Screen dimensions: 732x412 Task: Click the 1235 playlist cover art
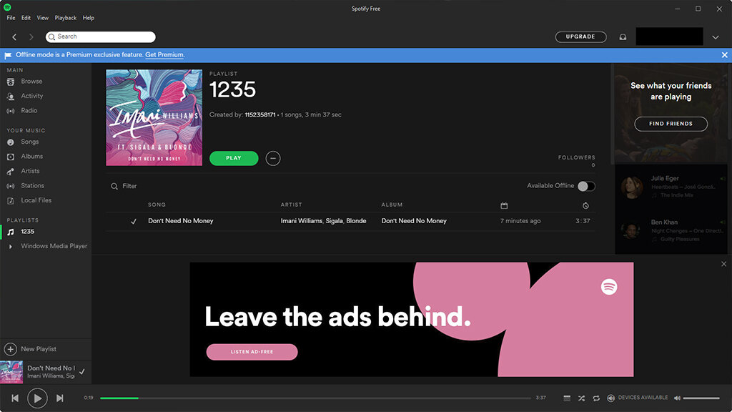point(154,118)
